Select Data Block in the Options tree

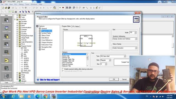tap(45, 38)
